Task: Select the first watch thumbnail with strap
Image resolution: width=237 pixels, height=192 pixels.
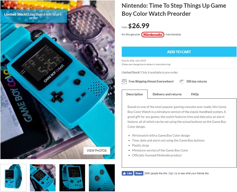Action: coord(13,178)
